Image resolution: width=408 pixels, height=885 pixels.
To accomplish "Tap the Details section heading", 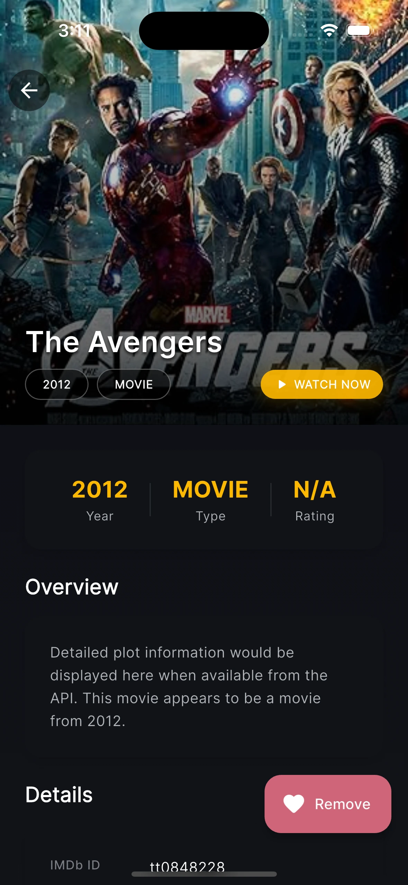I will 59,794.
